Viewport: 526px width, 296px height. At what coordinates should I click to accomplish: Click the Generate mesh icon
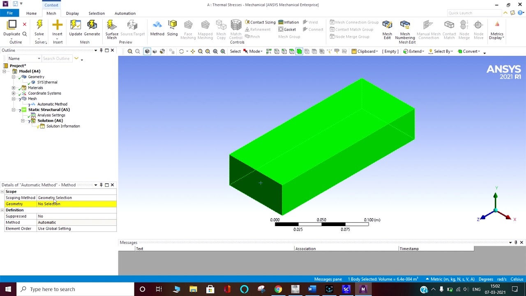tap(92, 25)
